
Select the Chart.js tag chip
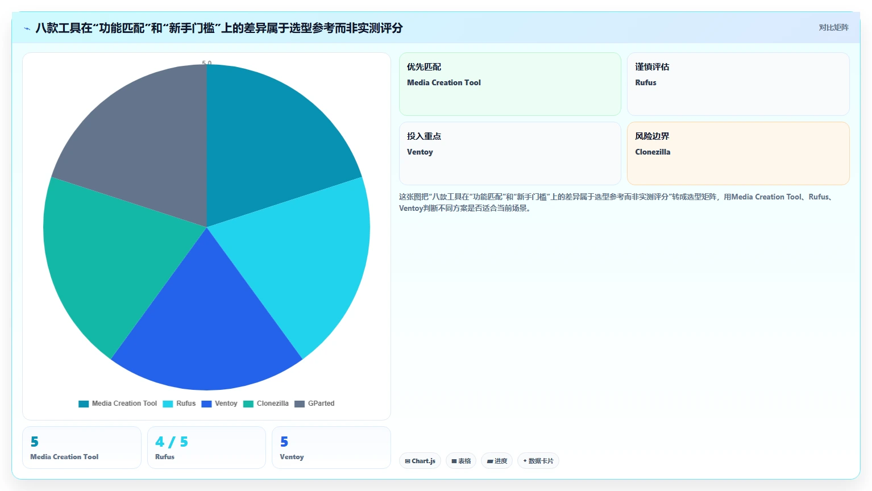[x=420, y=461]
